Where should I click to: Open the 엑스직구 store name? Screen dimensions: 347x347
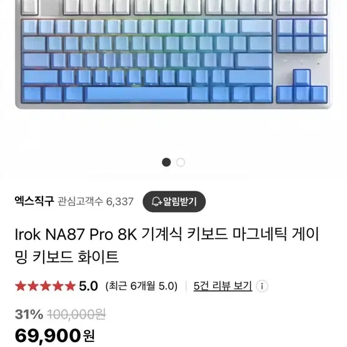(34, 201)
